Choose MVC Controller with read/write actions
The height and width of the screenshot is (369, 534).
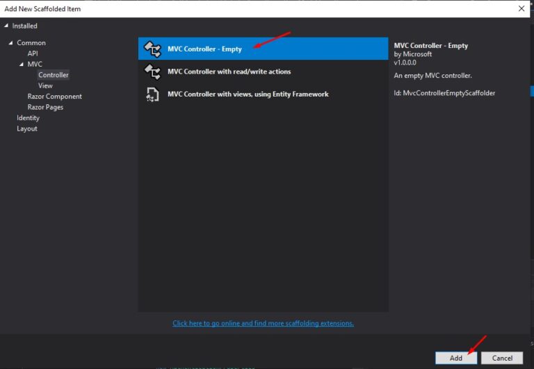point(229,72)
